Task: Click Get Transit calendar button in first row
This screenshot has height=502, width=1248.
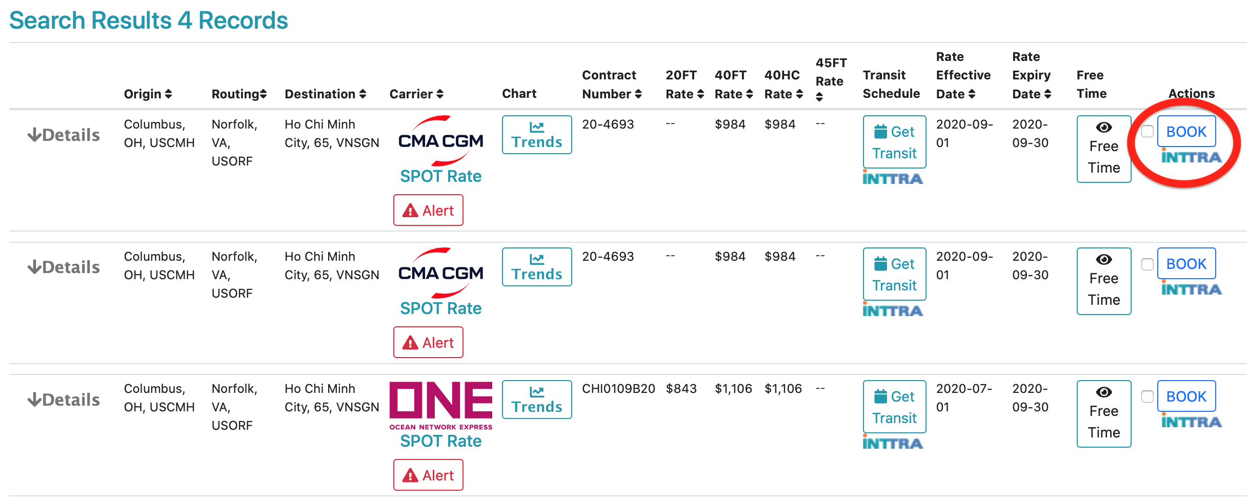Action: coord(894,142)
